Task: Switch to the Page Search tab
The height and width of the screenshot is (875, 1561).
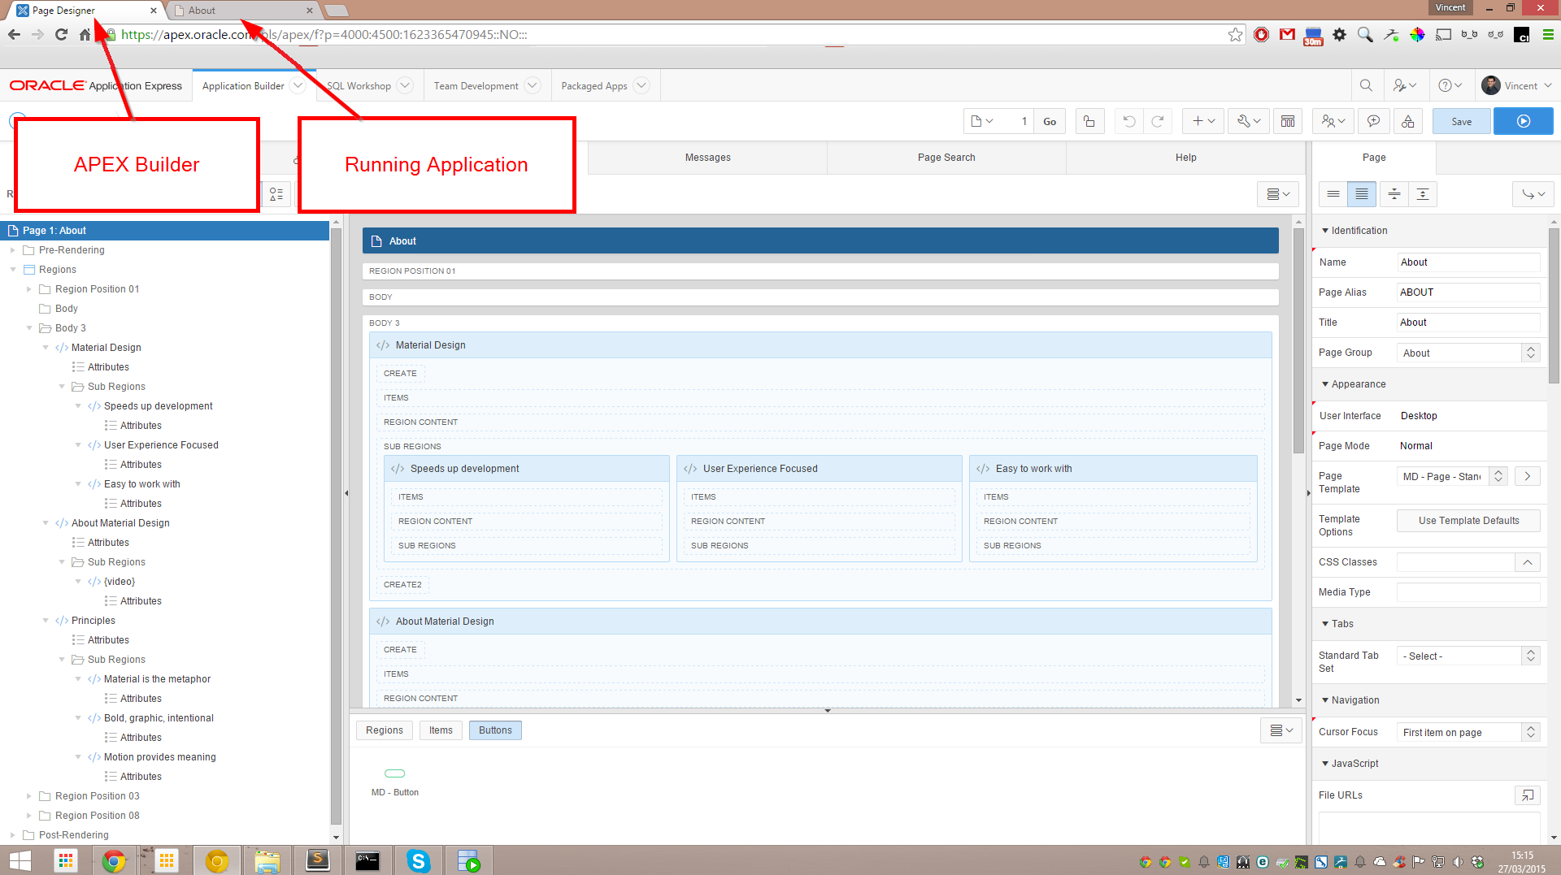Action: point(946,158)
